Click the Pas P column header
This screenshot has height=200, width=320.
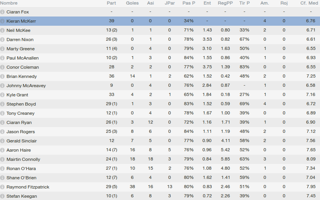[x=189, y=3]
